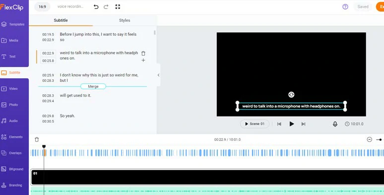The height and width of the screenshot is (195, 384).
Task: Select subtitle 'will get used to it.'
Action: coord(75,96)
